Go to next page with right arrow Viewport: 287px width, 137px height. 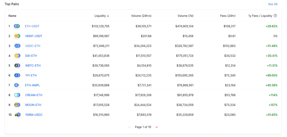tap(156, 127)
